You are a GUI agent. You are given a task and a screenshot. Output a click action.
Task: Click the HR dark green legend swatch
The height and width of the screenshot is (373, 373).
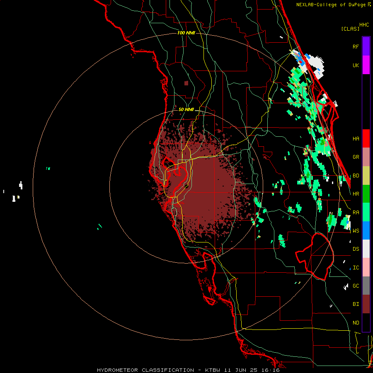click(366, 194)
